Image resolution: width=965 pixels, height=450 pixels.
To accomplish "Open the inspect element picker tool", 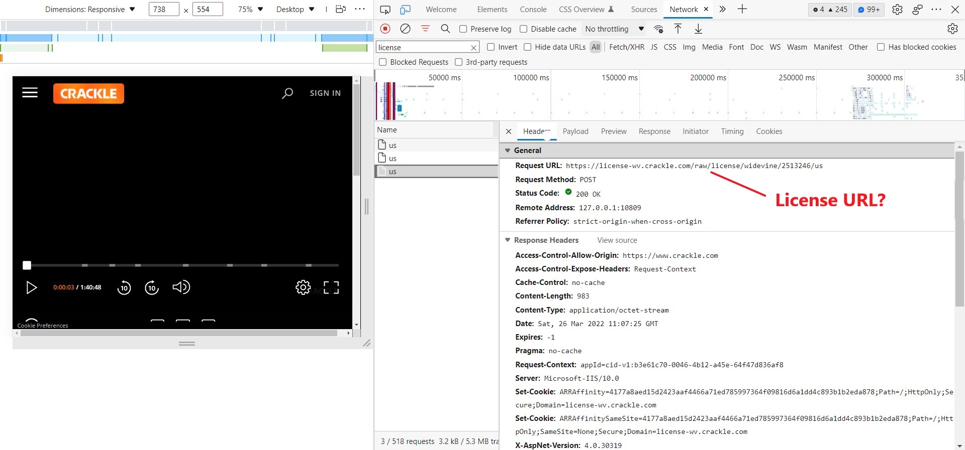I will (x=385, y=10).
